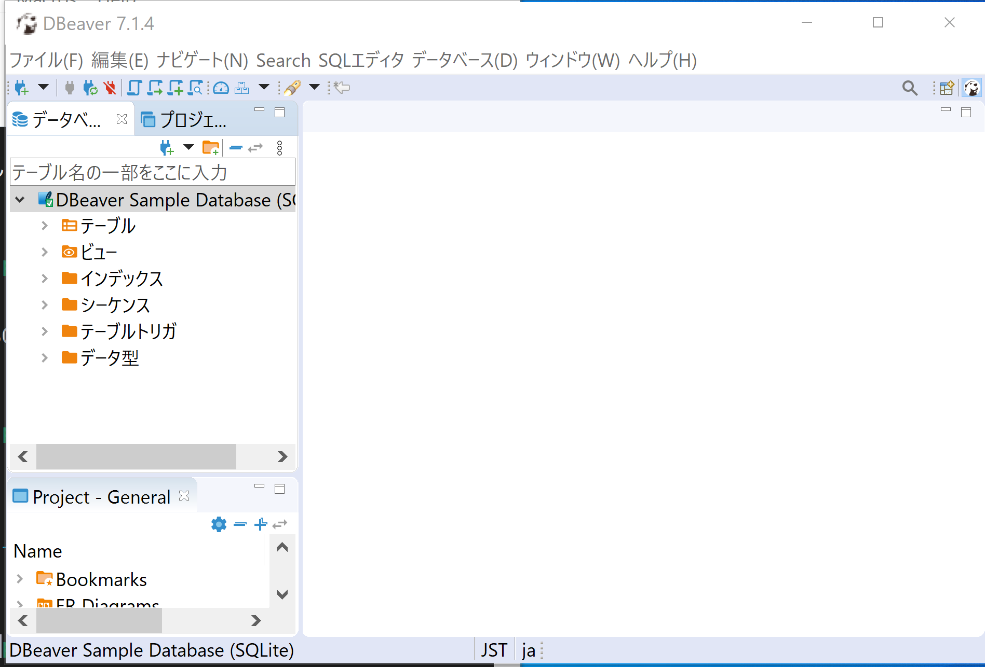Click Collapse All icon in database navigator
This screenshot has width=985, height=667.
(x=236, y=148)
